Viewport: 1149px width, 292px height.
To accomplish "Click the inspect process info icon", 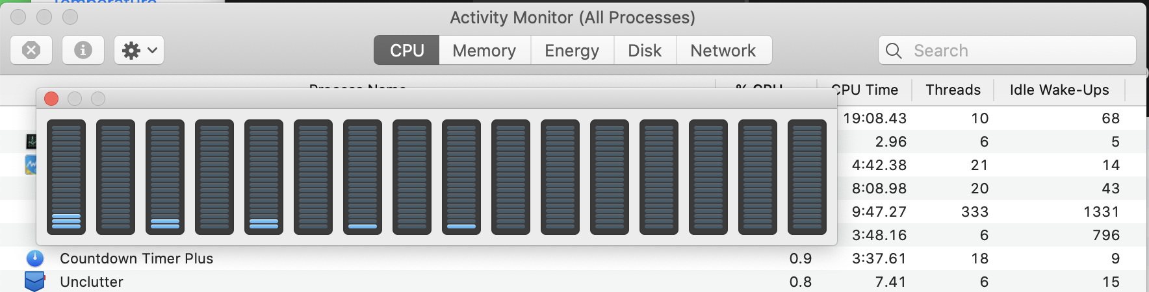I will click(x=83, y=50).
